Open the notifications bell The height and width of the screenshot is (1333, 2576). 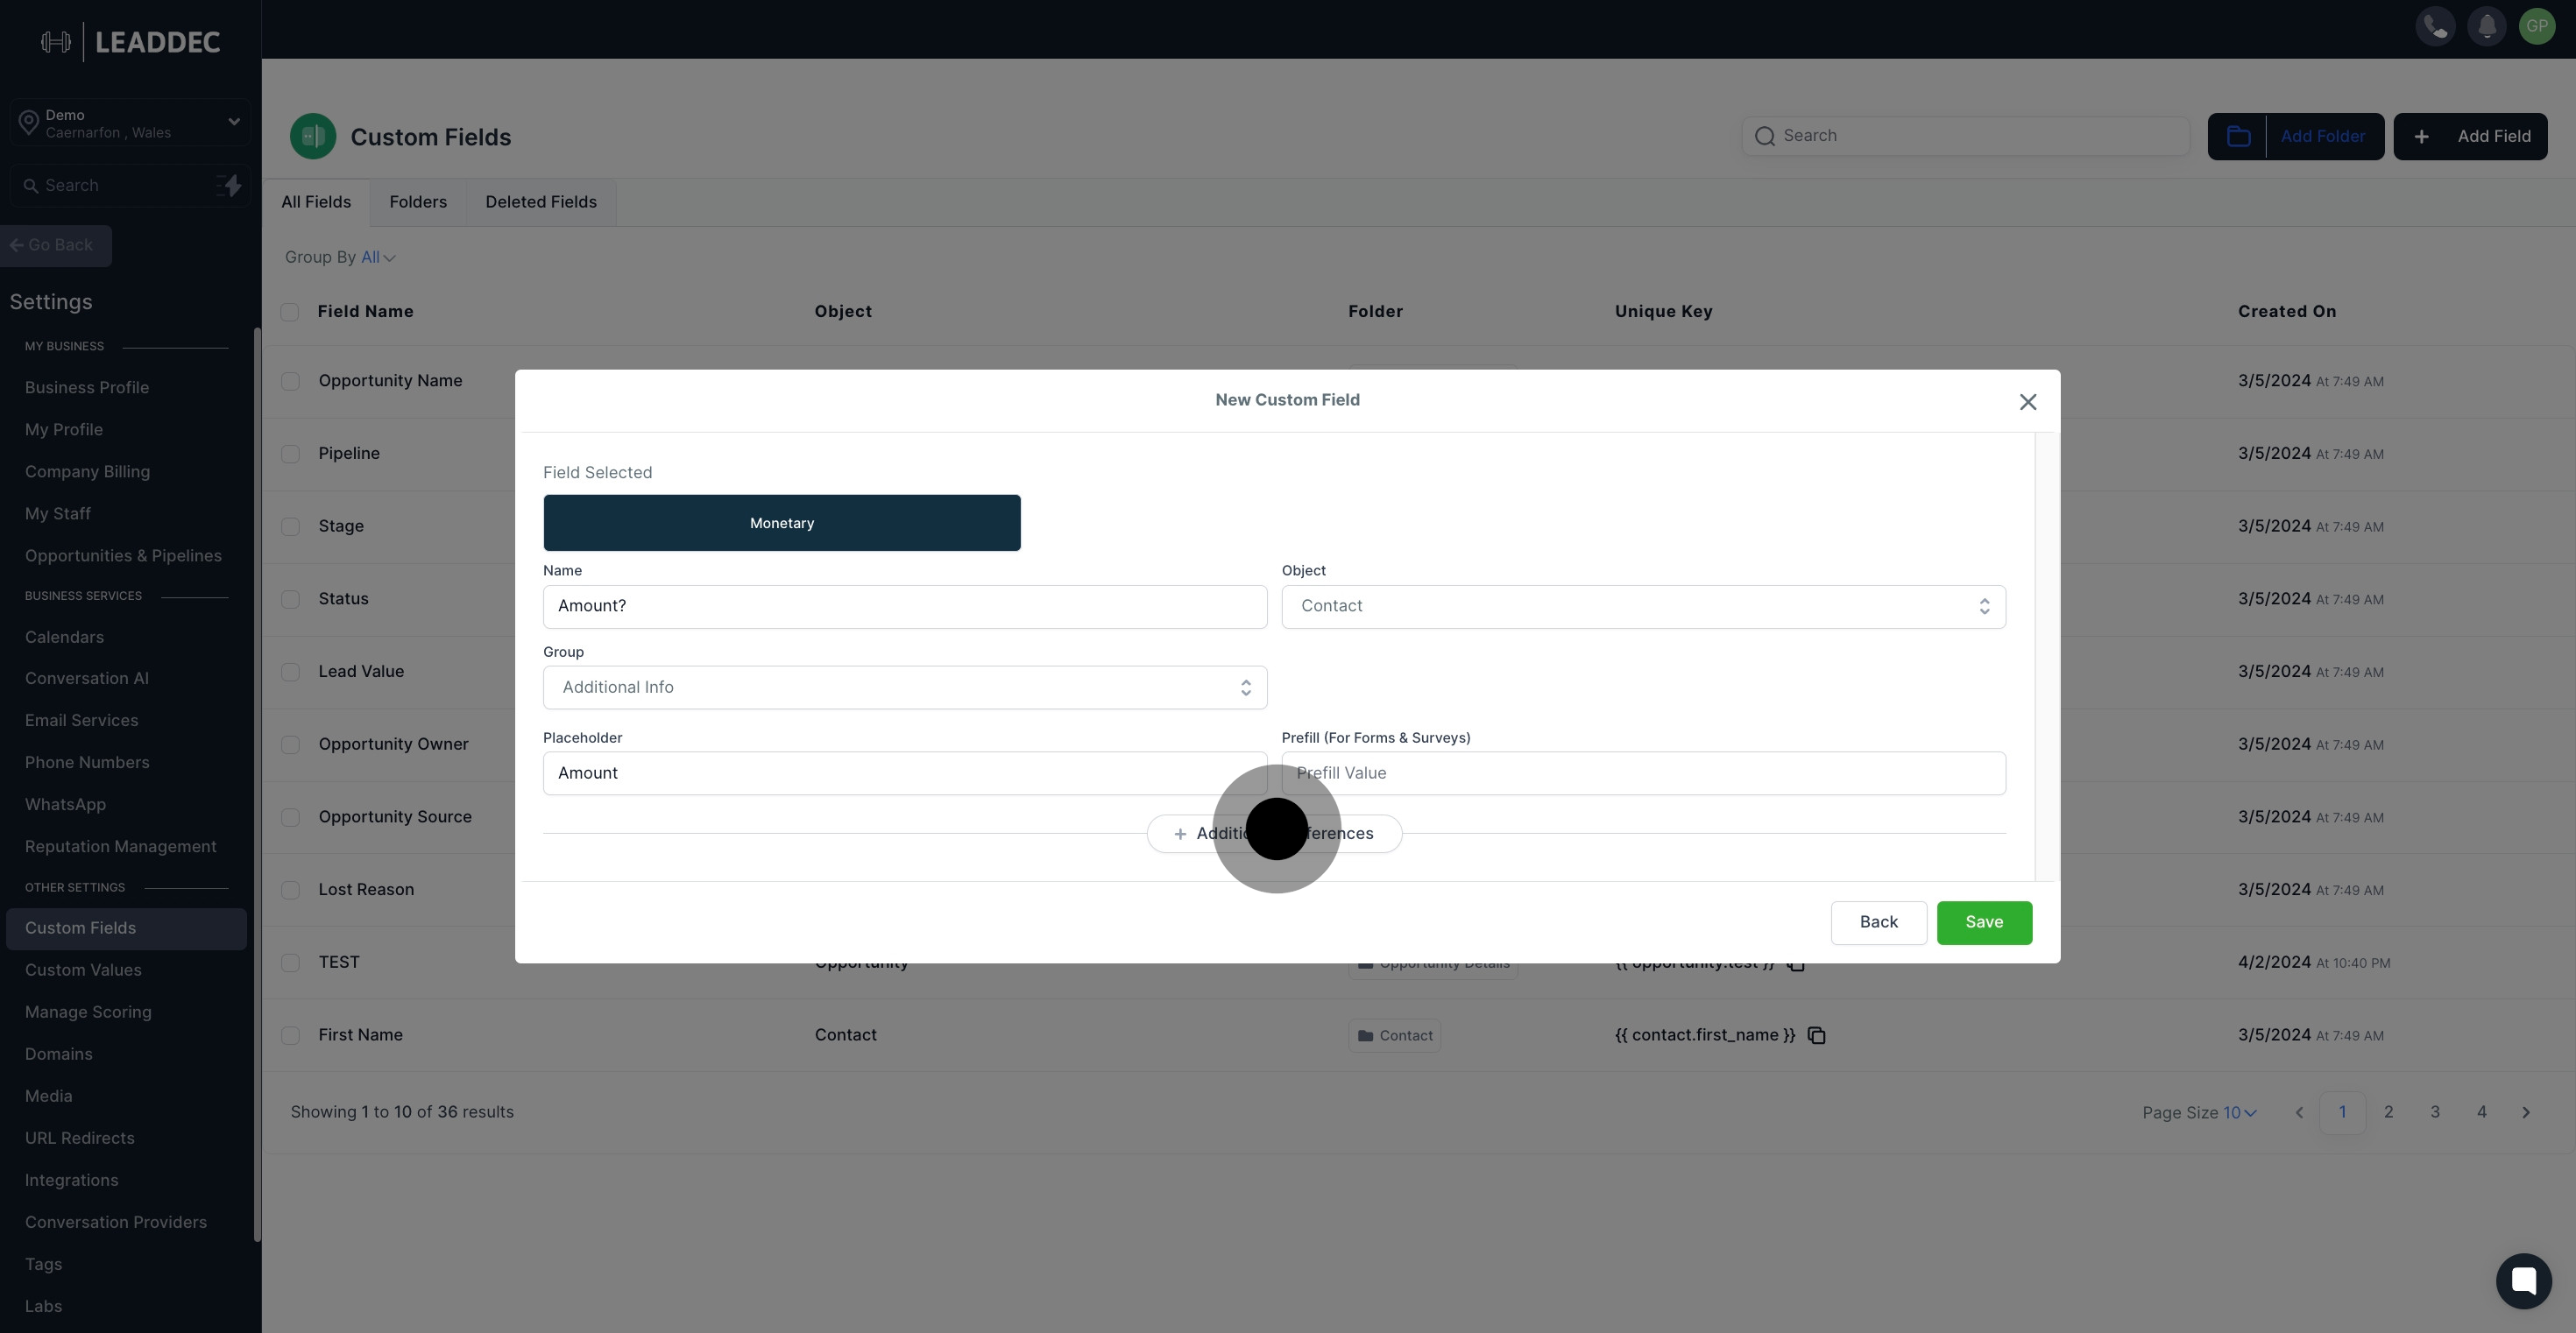(2486, 26)
